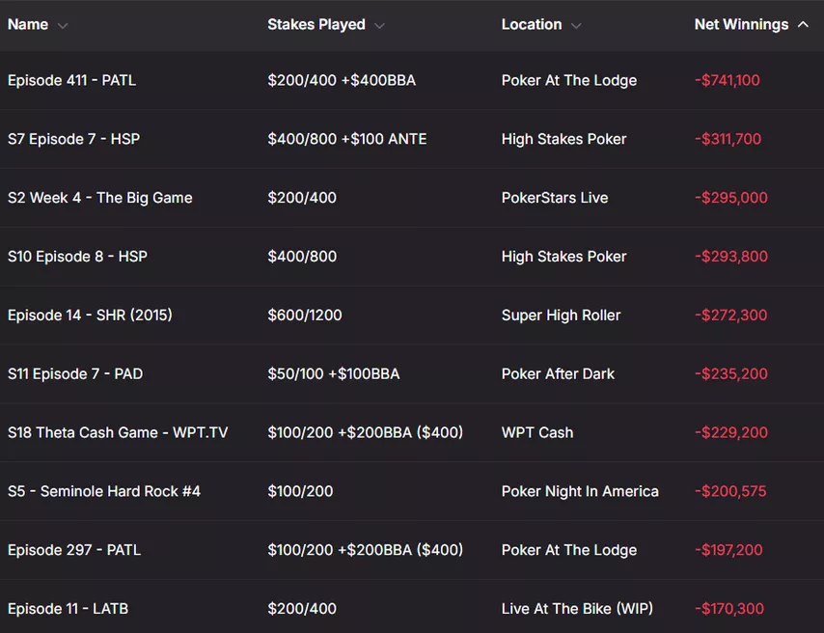824x633 pixels.
Task: Open Episode 411 - PATL row
Action: (x=412, y=80)
